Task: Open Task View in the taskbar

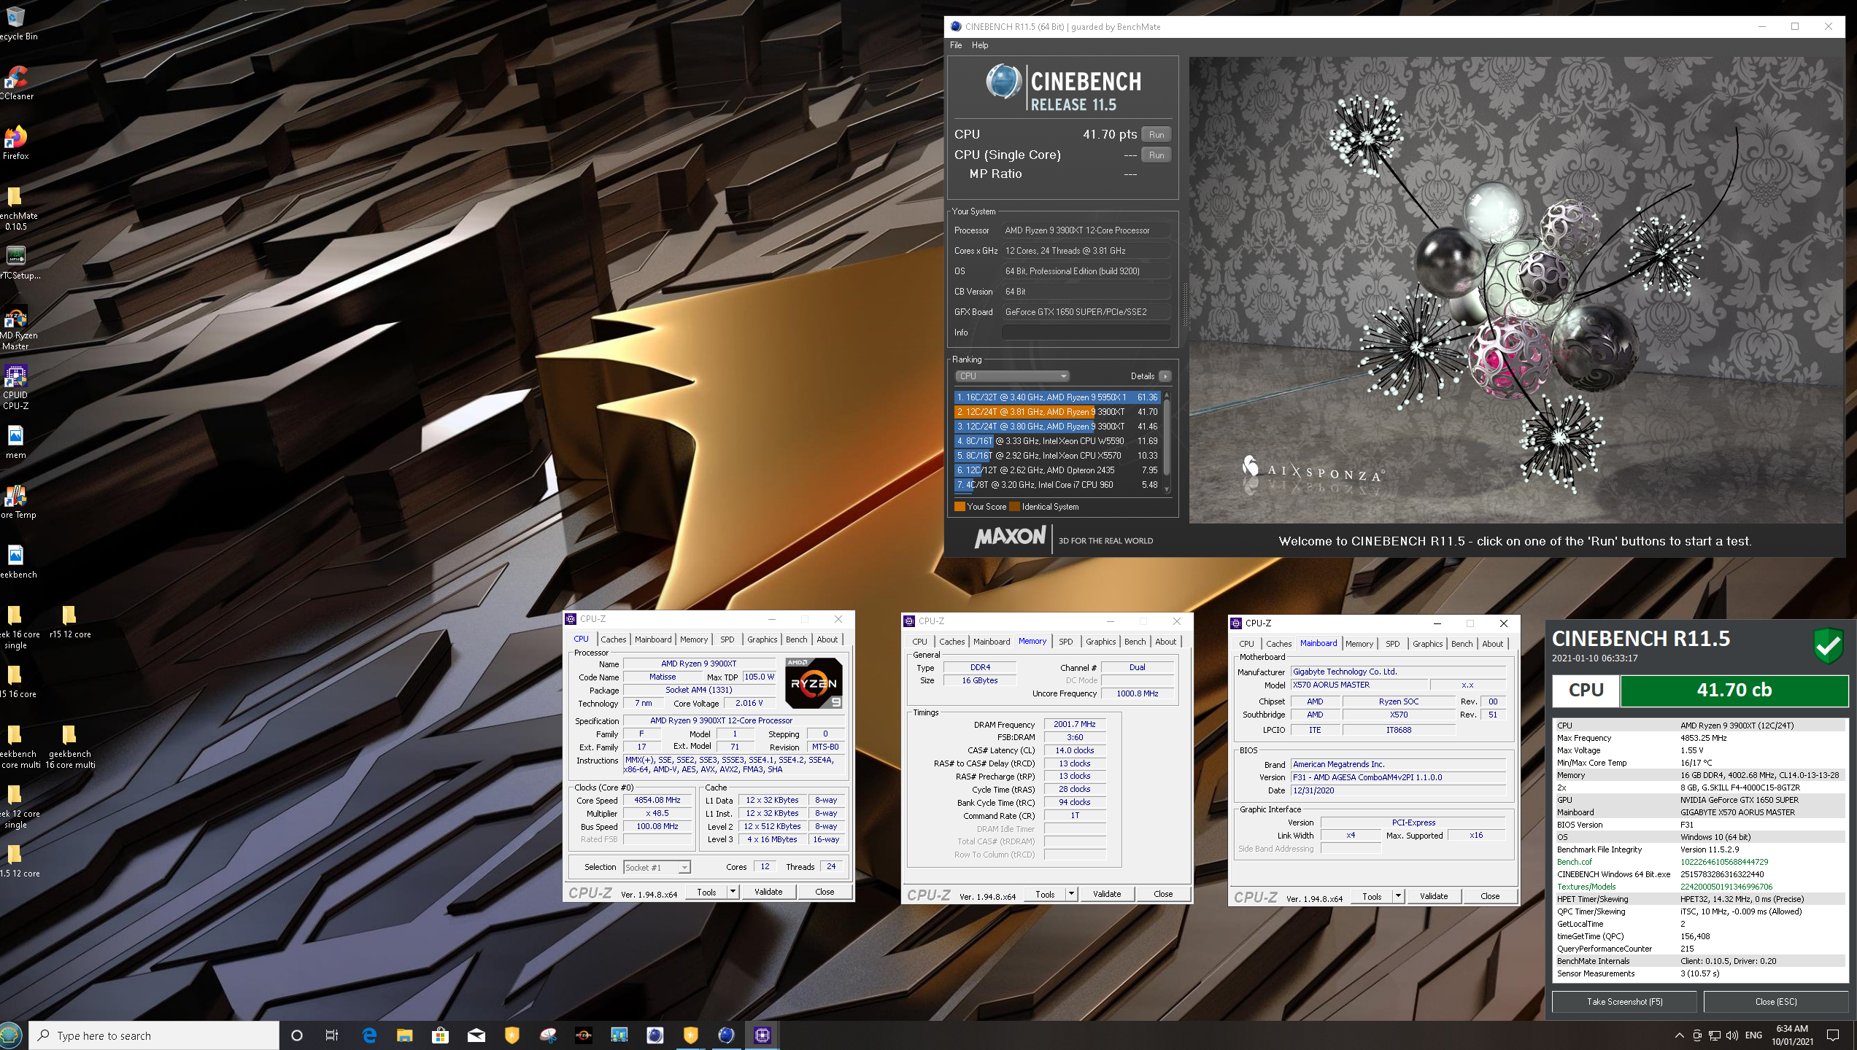Action: [332, 1035]
